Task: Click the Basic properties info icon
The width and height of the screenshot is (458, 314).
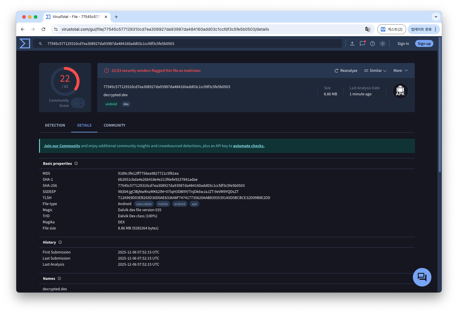Action: pyautogui.click(x=76, y=164)
